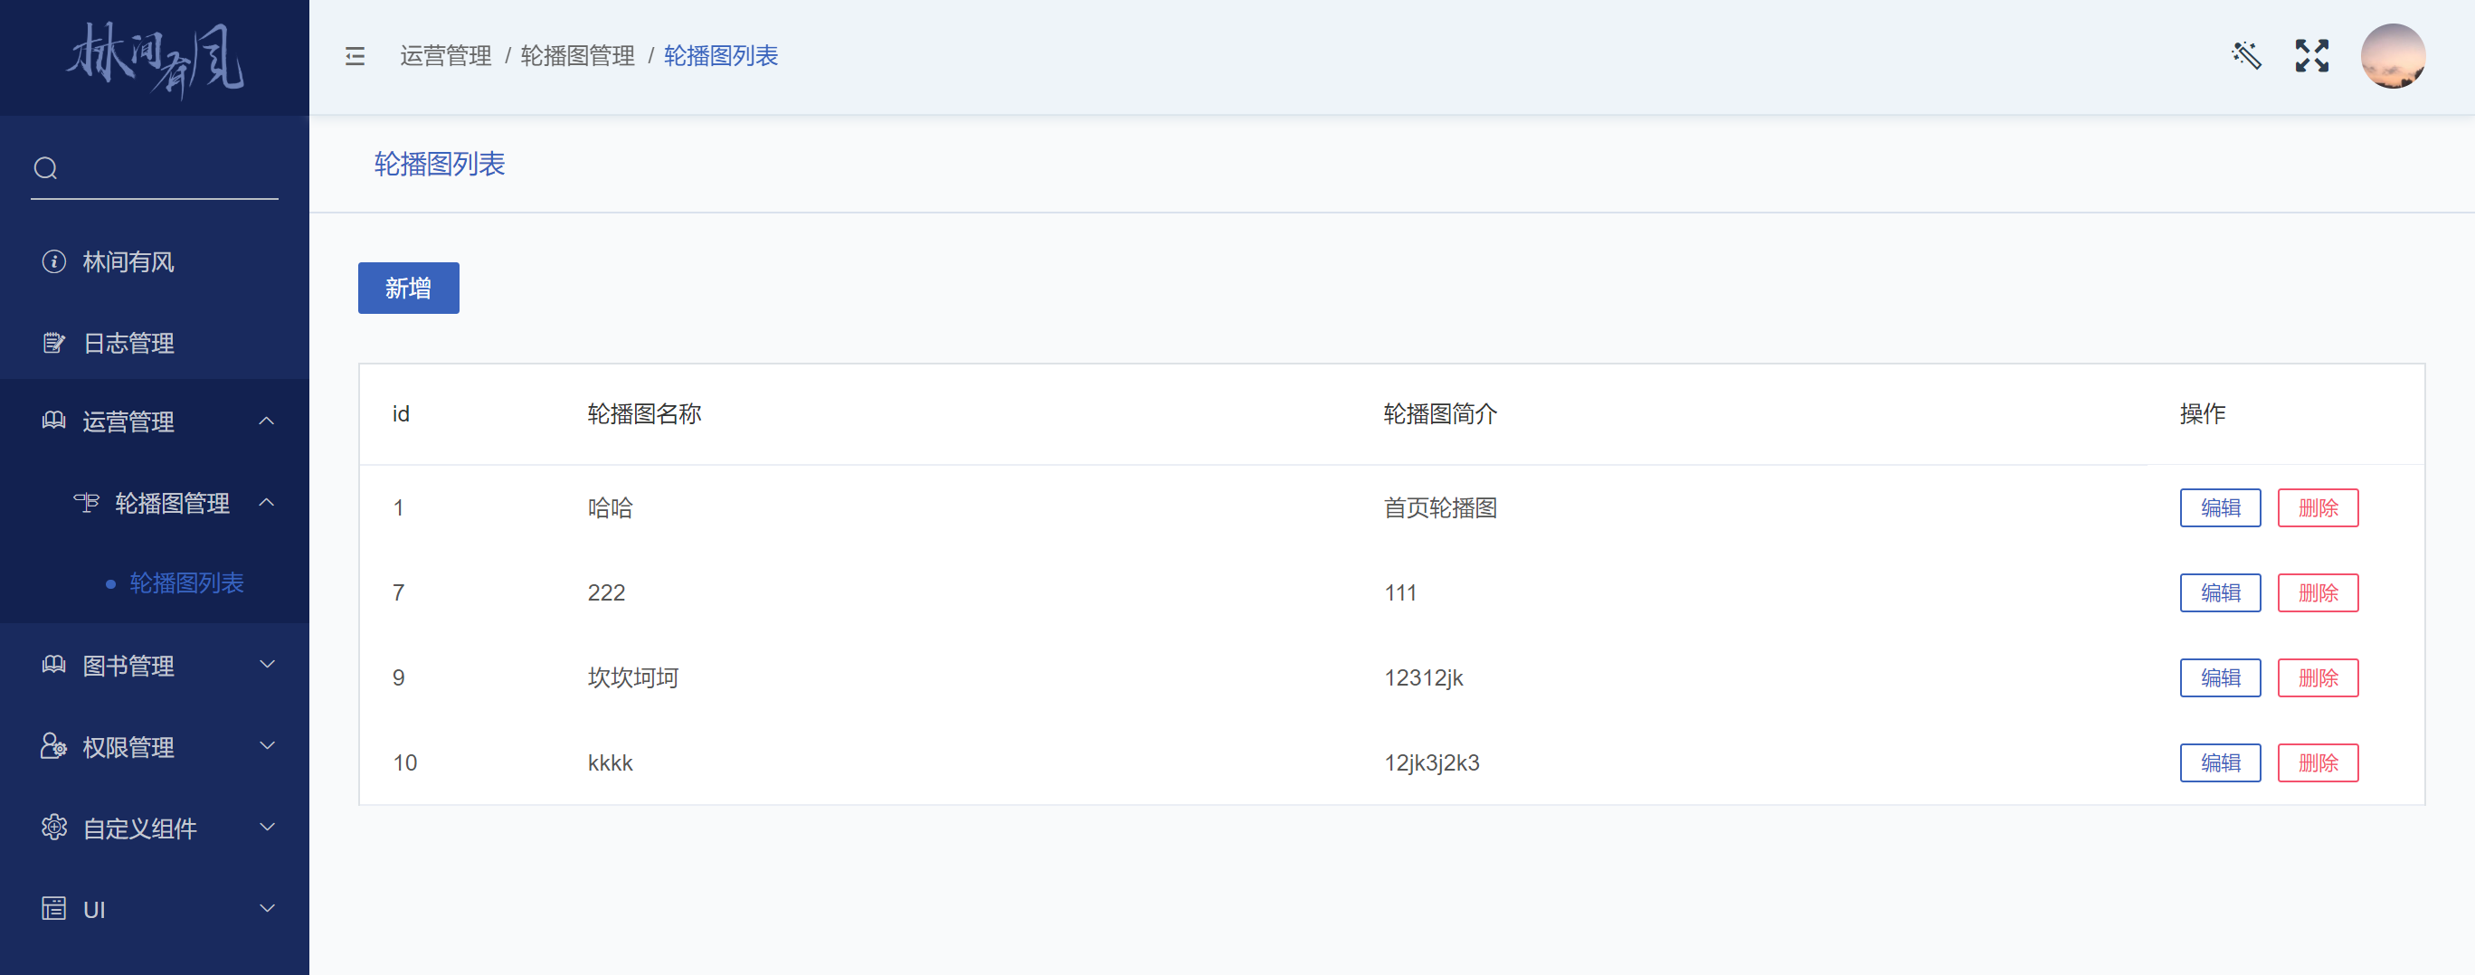Click the 日志管理 notepad icon
The image size is (2475, 975).
click(53, 343)
